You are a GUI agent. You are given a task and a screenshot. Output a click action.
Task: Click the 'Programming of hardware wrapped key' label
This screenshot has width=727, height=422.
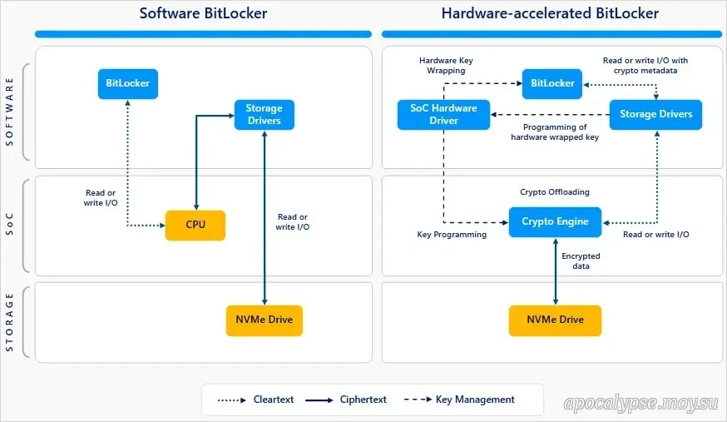pyautogui.click(x=555, y=132)
